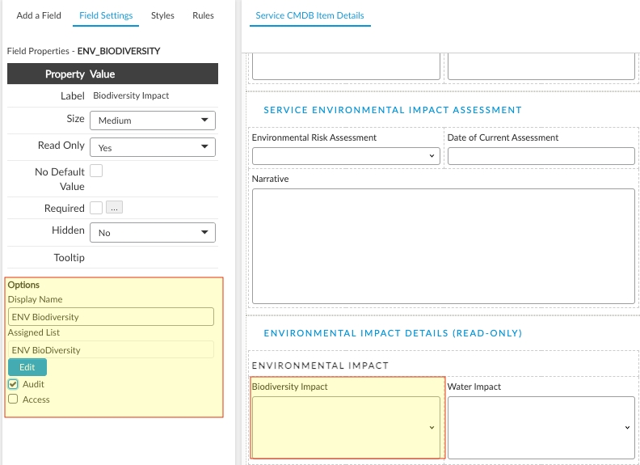Viewport: 640px width, 465px height.
Task: Click the ellipsis button beside Required
Action: tap(114, 208)
